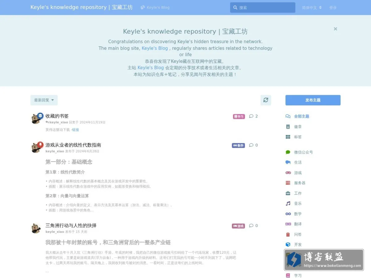The width and height of the screenshot is (371, 278).
Task: Click the 发布主题 button
Action: 313,100
